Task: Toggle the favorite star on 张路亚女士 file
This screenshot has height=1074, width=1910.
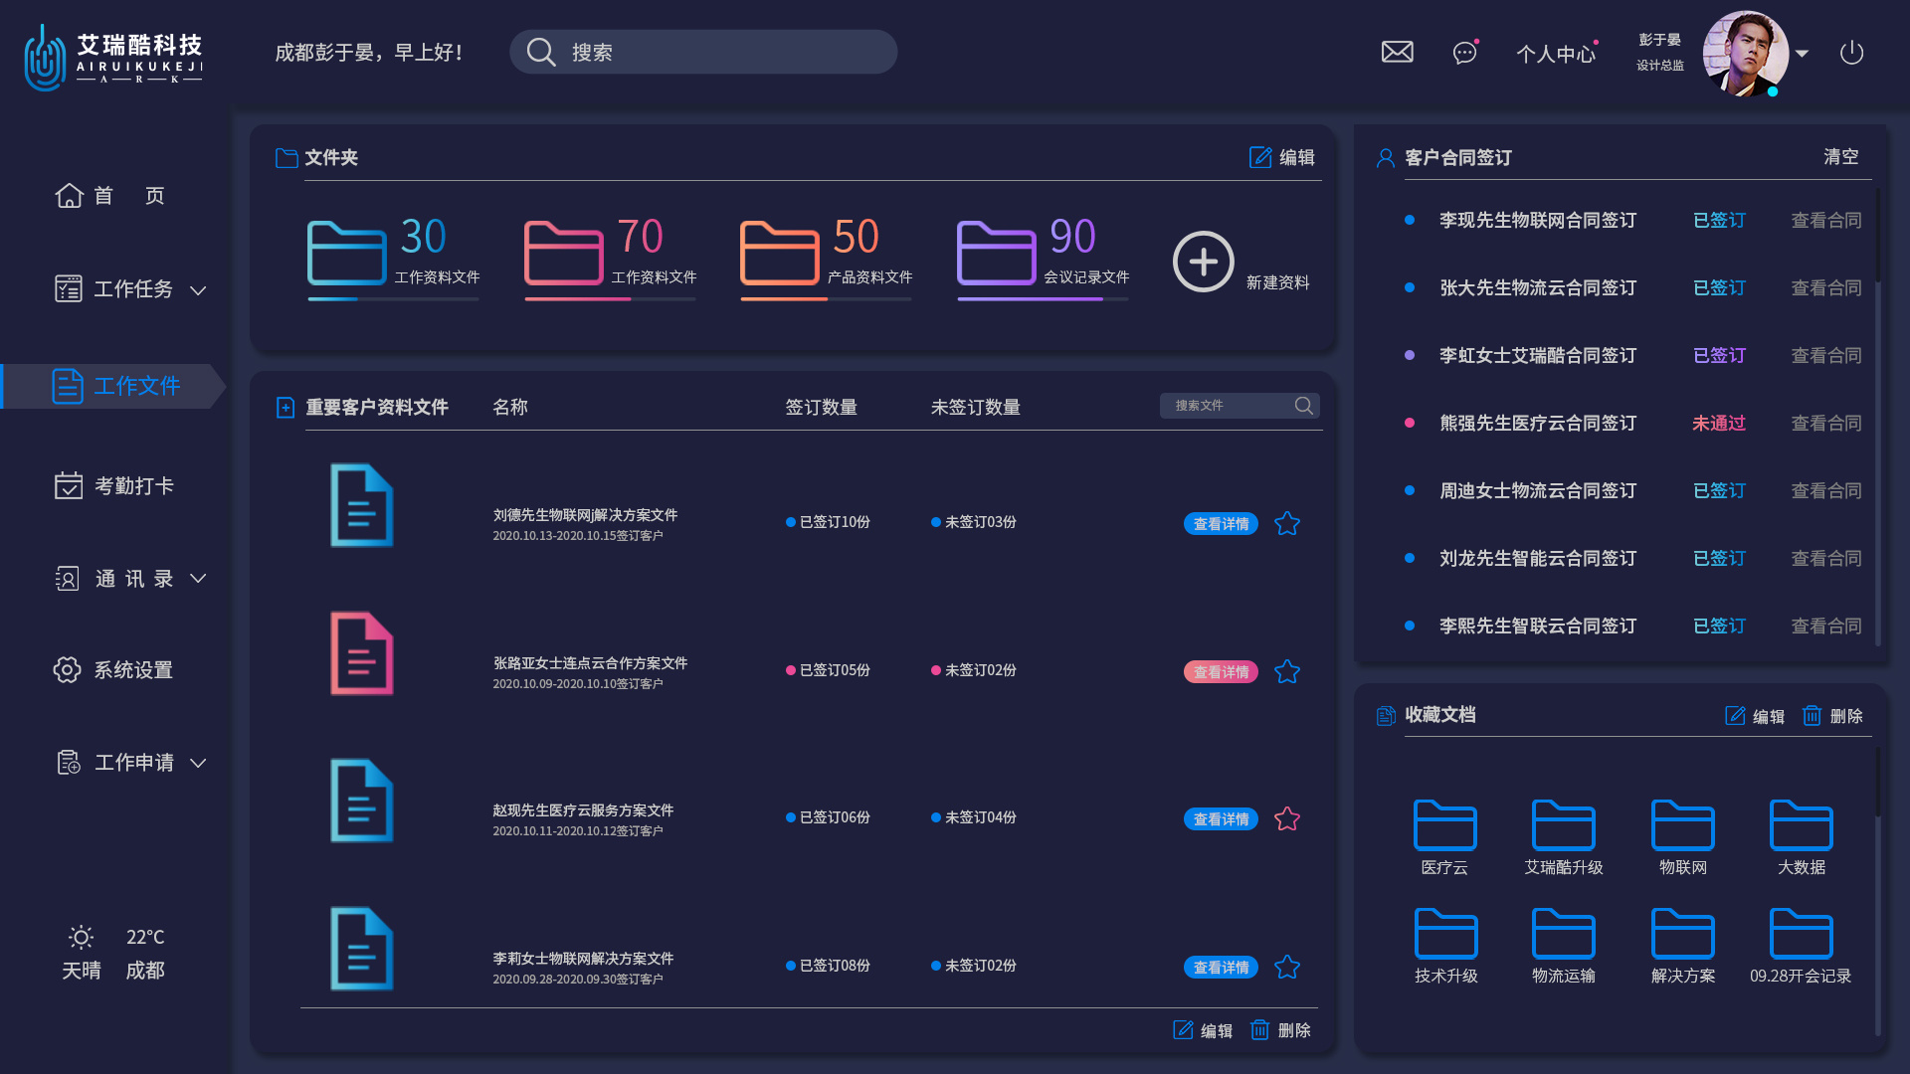Action: click(x=1286, y=671)
